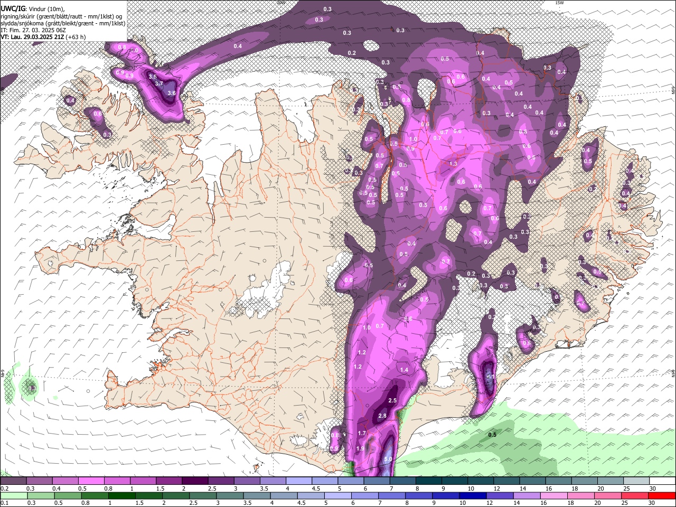Click the blue rain-scale swatch for 8–9 mm

pos(419,496)
